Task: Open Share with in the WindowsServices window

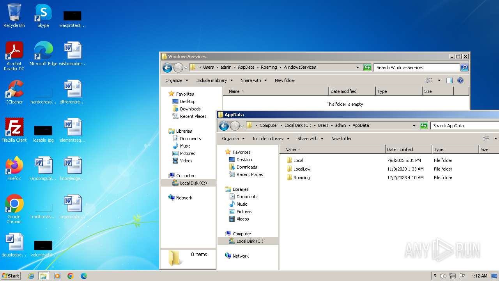Action: pos(254,80)
